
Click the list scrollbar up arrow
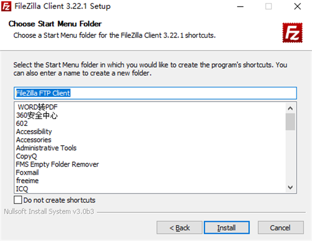(291, 107)
